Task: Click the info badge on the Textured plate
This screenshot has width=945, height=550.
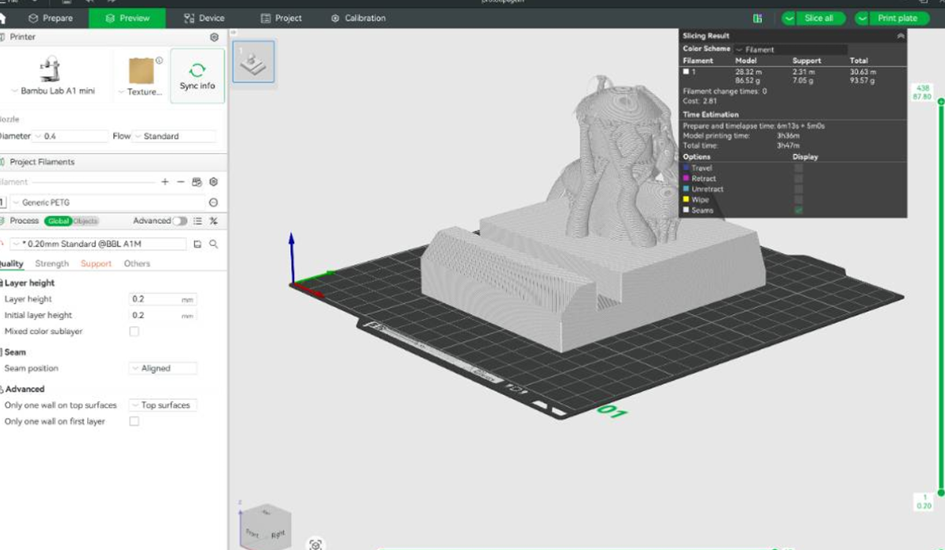Action: 160,60
